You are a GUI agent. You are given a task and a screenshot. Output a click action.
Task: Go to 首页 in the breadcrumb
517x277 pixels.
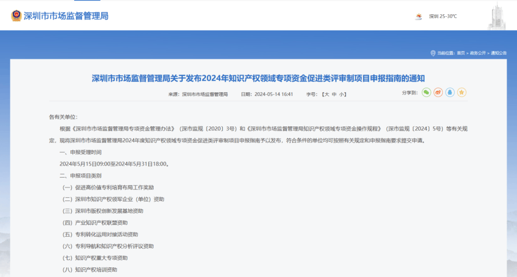[x=461, y=53]
